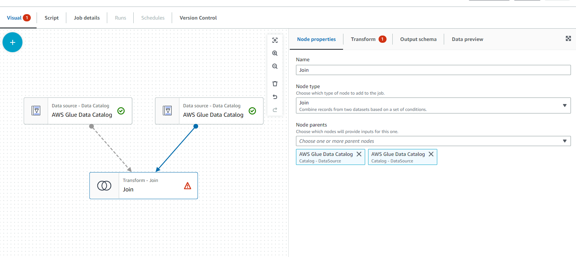Expand the Node parents dropdown
This screenshot has width=576, height=257.
433,141
